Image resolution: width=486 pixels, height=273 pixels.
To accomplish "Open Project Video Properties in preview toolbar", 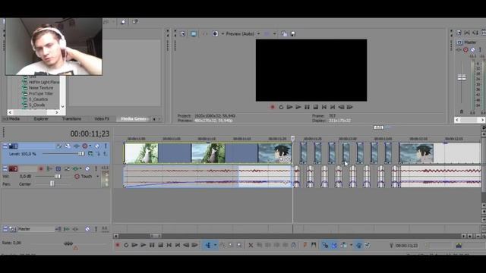I will coord(183,33).
